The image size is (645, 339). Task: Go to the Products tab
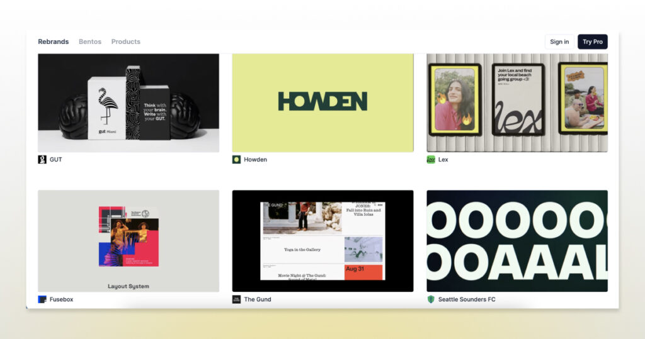[x=126, y=42]
